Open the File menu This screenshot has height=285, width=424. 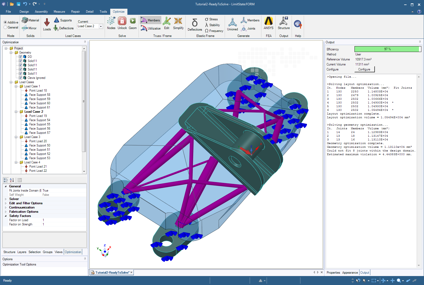pos(8,12)
